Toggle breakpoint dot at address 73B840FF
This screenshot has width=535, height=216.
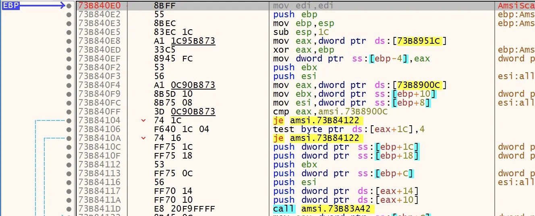pos(69,112)
